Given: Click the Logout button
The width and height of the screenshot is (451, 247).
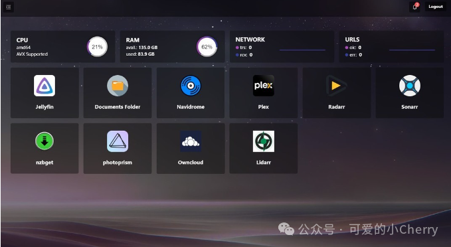Looking at the screenshot, I should click(x=436, y=7).
